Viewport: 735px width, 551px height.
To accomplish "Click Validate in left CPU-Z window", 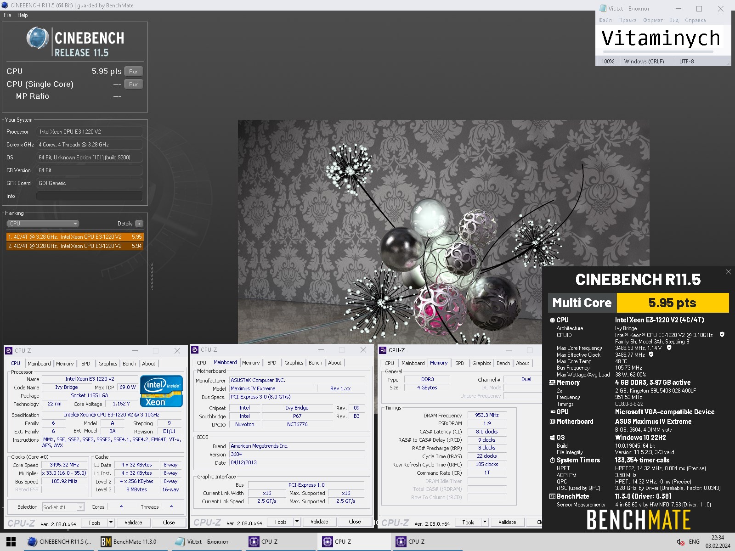I will tap(133, 523).
